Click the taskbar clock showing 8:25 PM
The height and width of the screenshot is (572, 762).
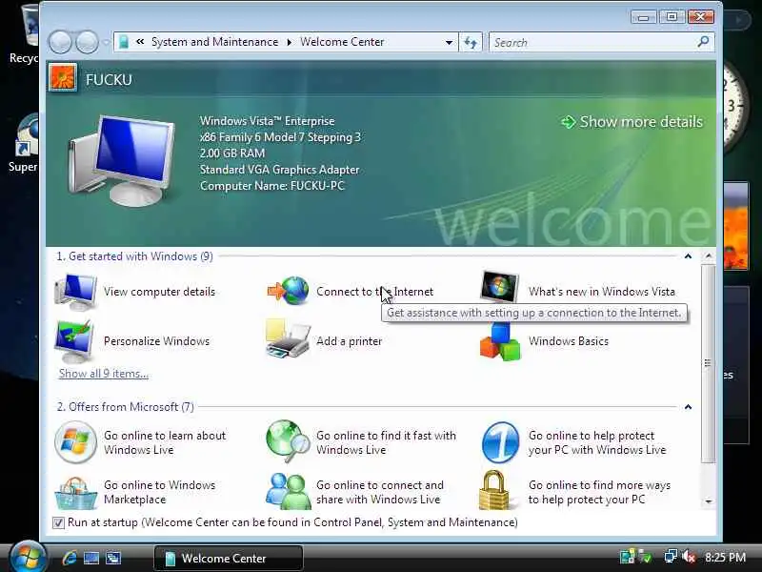point(725,557)
